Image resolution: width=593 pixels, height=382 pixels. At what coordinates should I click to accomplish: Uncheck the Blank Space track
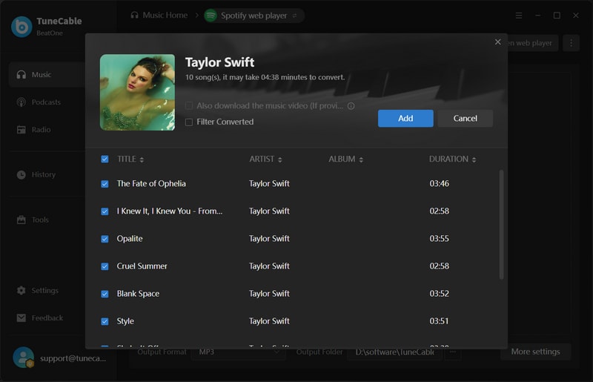105,294
